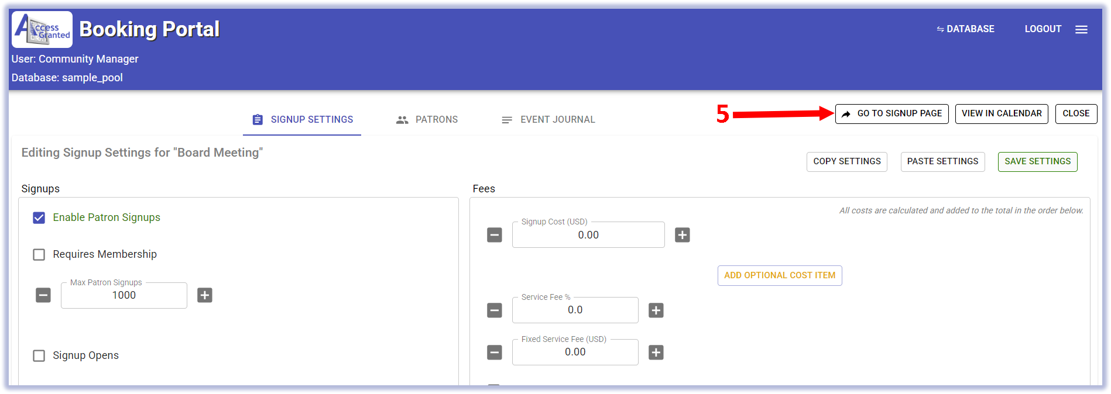Image resolution: width=1111 pixels, height=394 pixels.
Task: Switch to the PATRONS tab
Action: coord(427,120)
